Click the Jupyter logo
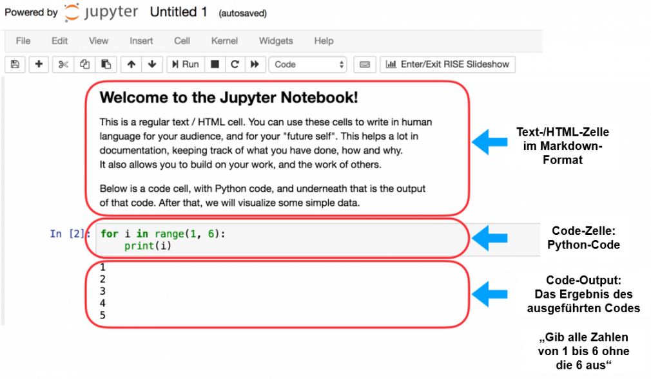This screenshot has width=651, height=379. [x=101, y=12]
